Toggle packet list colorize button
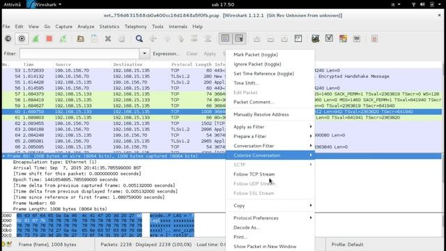 click(x=225, y=38)
